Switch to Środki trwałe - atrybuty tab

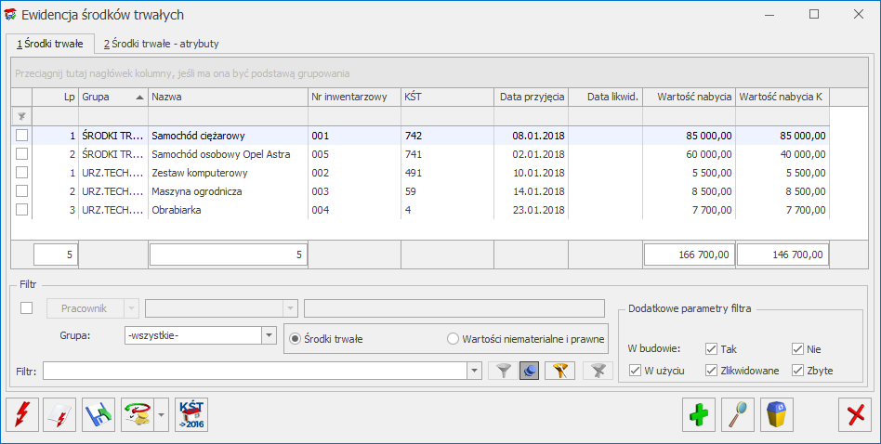point(162,44)
